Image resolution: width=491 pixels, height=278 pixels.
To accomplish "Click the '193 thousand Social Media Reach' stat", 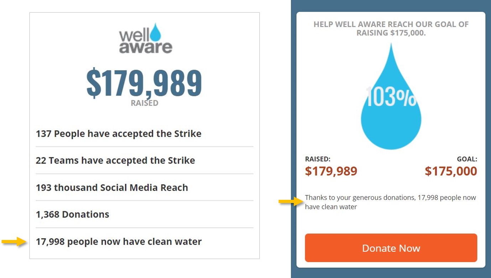I will point(111,188).
